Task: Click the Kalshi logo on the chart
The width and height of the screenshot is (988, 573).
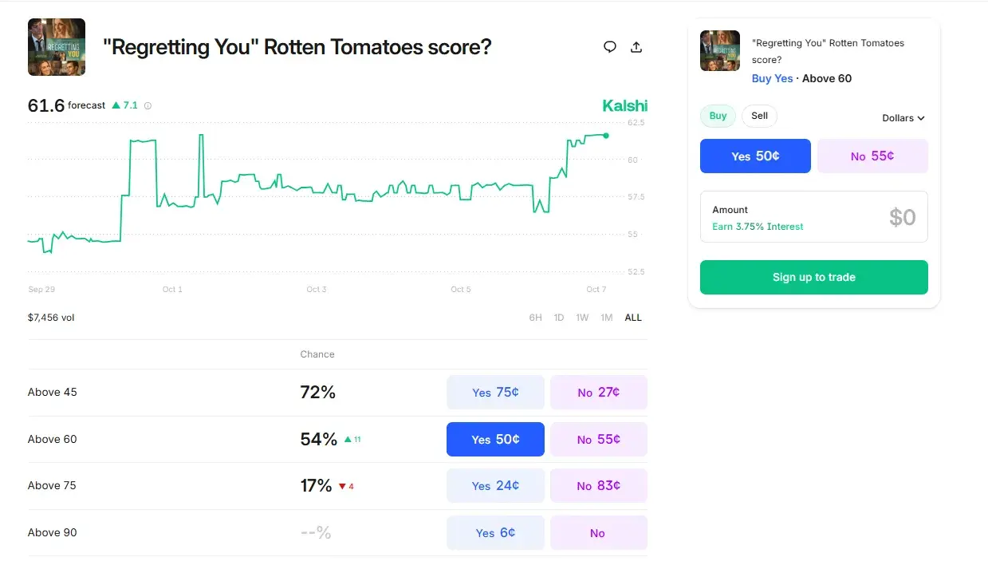Action: point(624,105)
